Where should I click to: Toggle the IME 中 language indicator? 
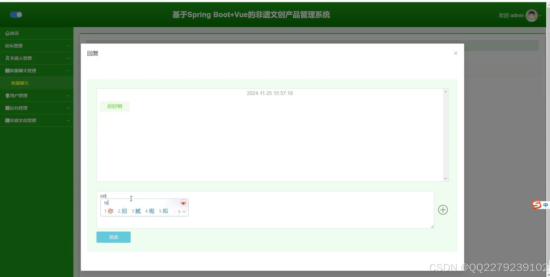pyautogui.click(x=545, y=205)
